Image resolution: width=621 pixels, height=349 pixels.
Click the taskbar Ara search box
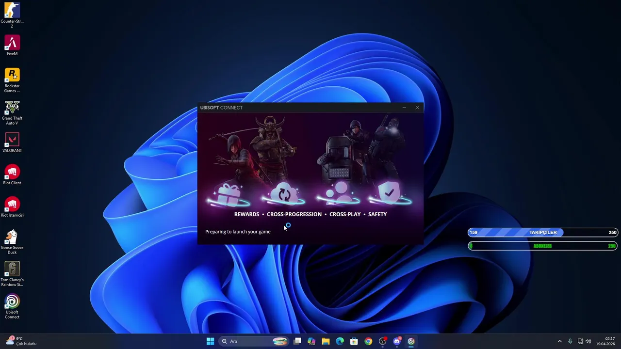coord(254,341)
